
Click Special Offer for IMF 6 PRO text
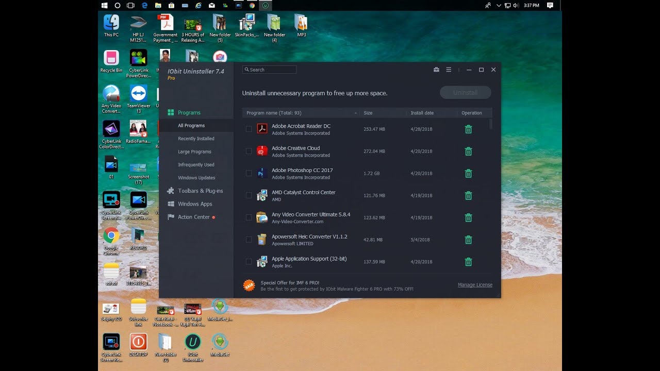tap(290, 283)
